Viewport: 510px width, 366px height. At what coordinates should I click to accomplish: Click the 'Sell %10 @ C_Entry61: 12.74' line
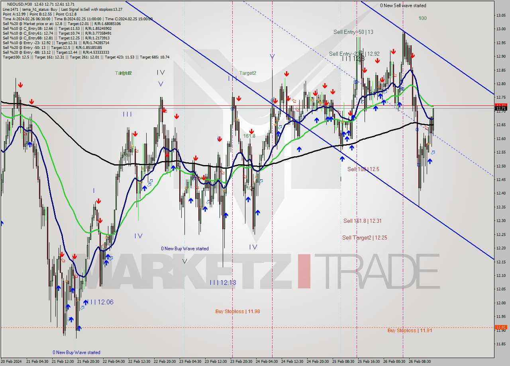coord(57,33)
